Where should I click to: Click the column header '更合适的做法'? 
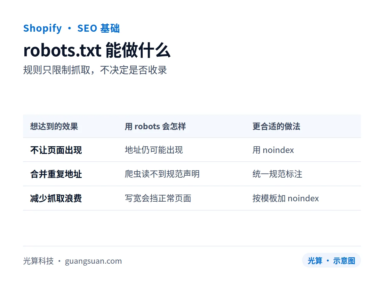[276, 126]
